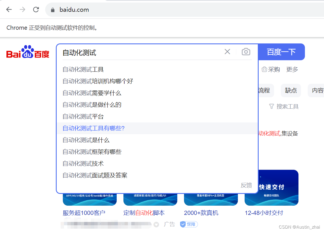Click the 广告 label

point(169,224)
